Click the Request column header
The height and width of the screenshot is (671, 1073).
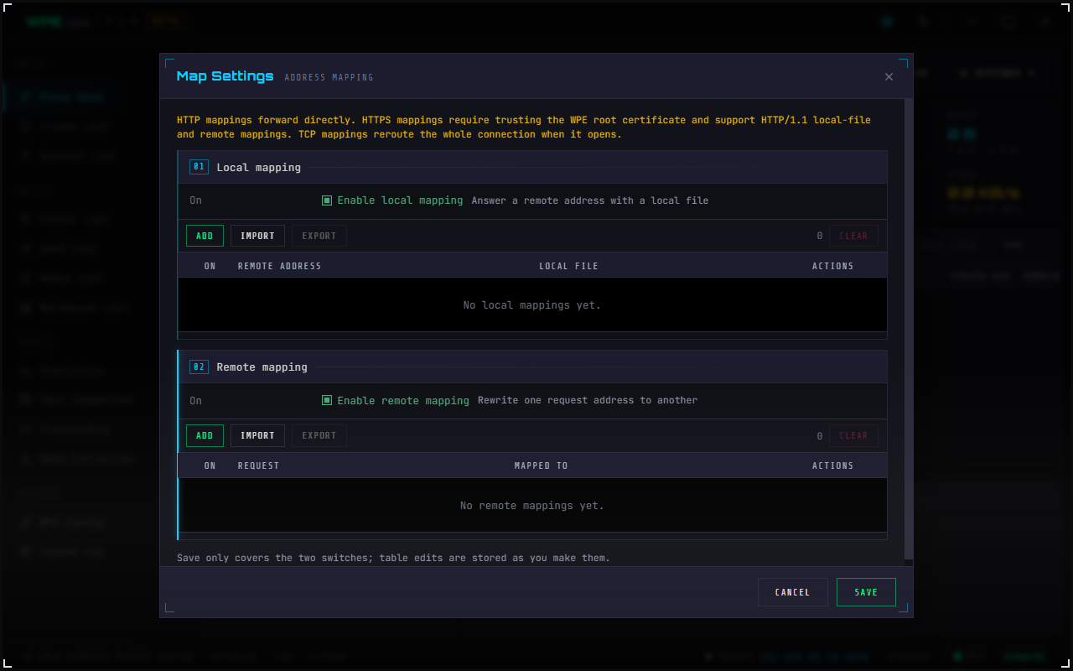point(258,466)
